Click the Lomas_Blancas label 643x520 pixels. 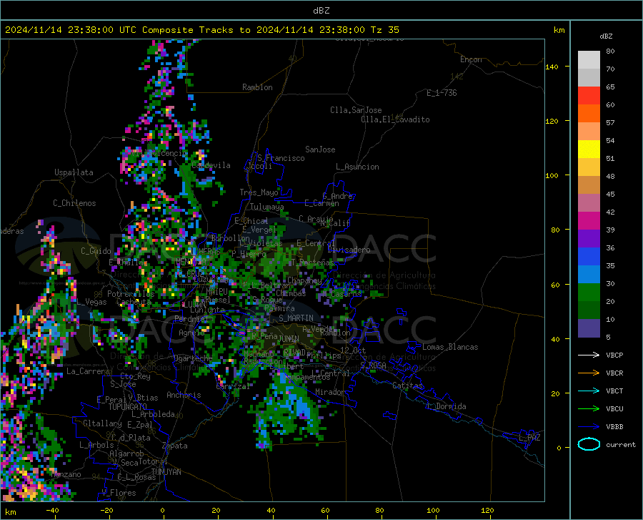click(450, 347)
